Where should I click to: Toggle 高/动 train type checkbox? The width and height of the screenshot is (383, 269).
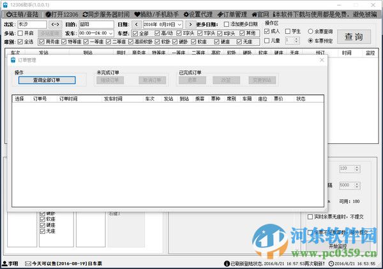coord(157,33)
